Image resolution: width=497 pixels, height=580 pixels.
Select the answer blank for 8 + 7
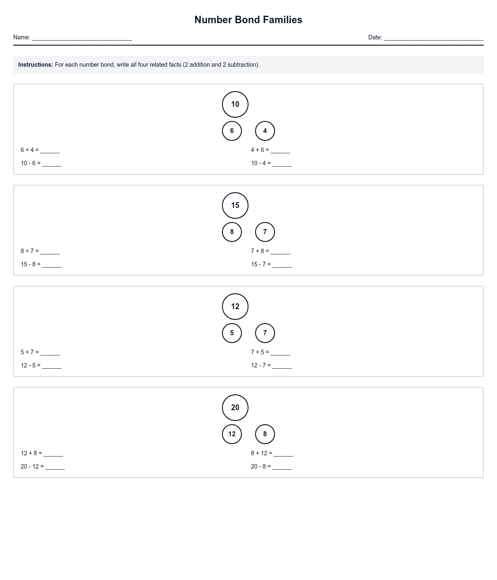50,251
